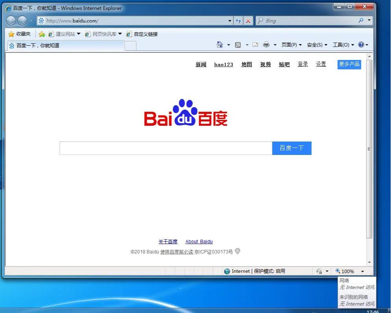Select the 百度一下，你就知道 tab

(x=65, y=46)
